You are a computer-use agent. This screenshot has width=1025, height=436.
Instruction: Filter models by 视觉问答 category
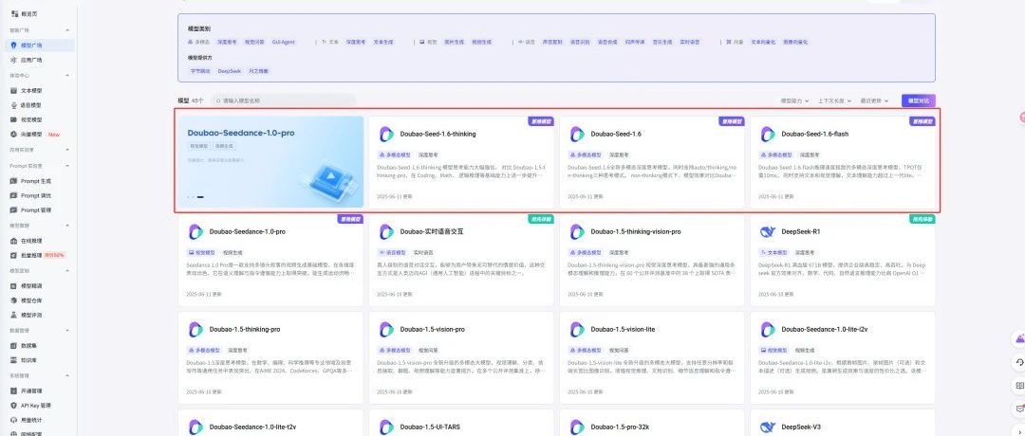253,42
